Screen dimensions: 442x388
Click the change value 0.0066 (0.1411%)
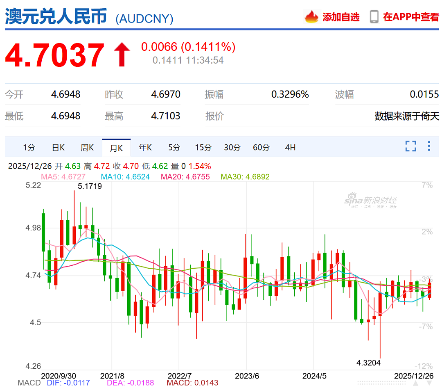[x=188, y=47]
